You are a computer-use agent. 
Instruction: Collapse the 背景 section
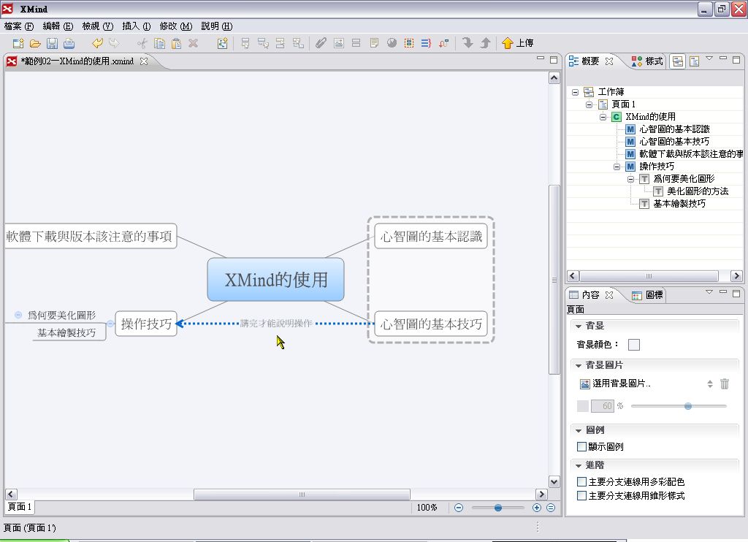pyautogui.click(x=579, y=326)
